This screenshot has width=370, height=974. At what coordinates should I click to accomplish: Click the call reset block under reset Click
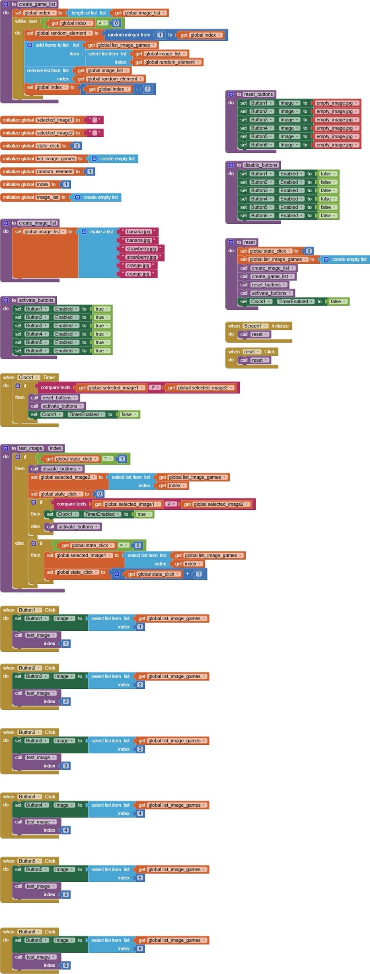254,360
